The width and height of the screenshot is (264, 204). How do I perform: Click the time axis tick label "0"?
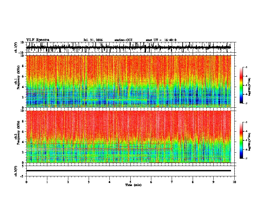pyautogui.click(x=26, y=182)
